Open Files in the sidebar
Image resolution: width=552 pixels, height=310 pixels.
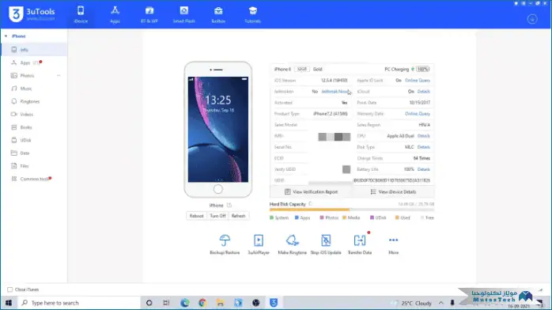point(34,166)
